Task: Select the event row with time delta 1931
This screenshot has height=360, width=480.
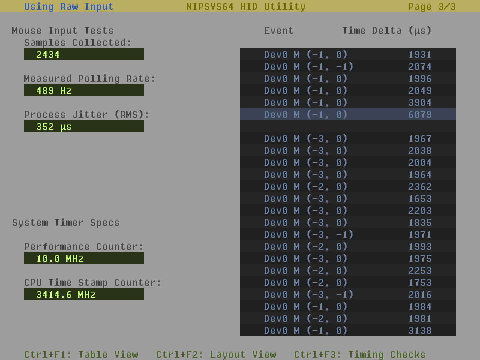Action: click(x=348, y=54)
